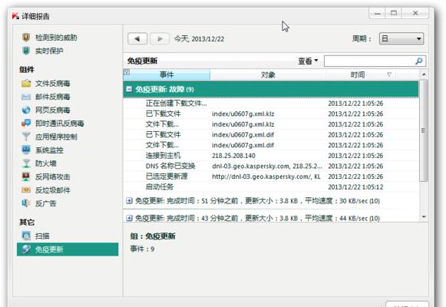Viewport: 446px width, 307px height.
Task: Click the 反网络攻击 icon
Action: pos(26,177)
